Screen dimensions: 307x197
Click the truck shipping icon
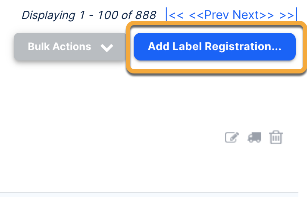point(254,138)
